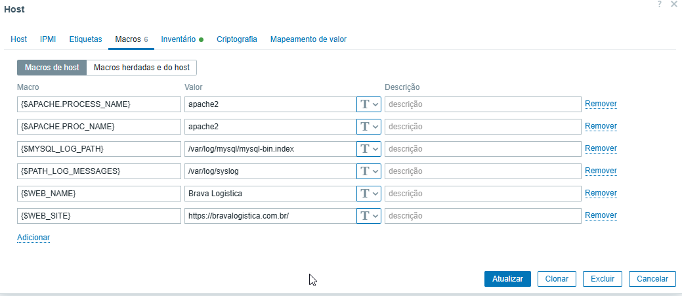Switch to Macros herdadas e do host

(142, 68)
